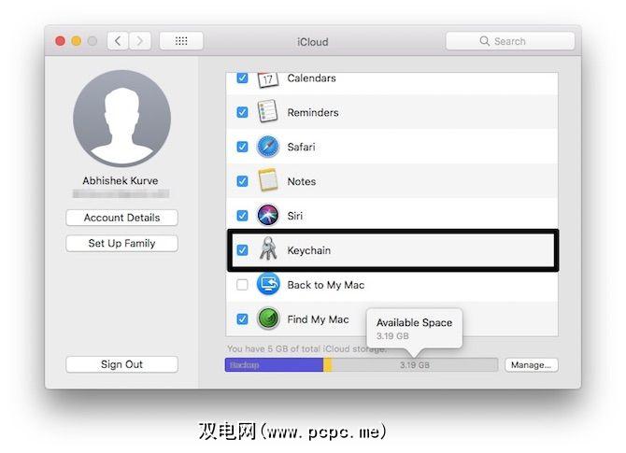Close the window with red button
626x453 pixels.
[x=61, y=41]
